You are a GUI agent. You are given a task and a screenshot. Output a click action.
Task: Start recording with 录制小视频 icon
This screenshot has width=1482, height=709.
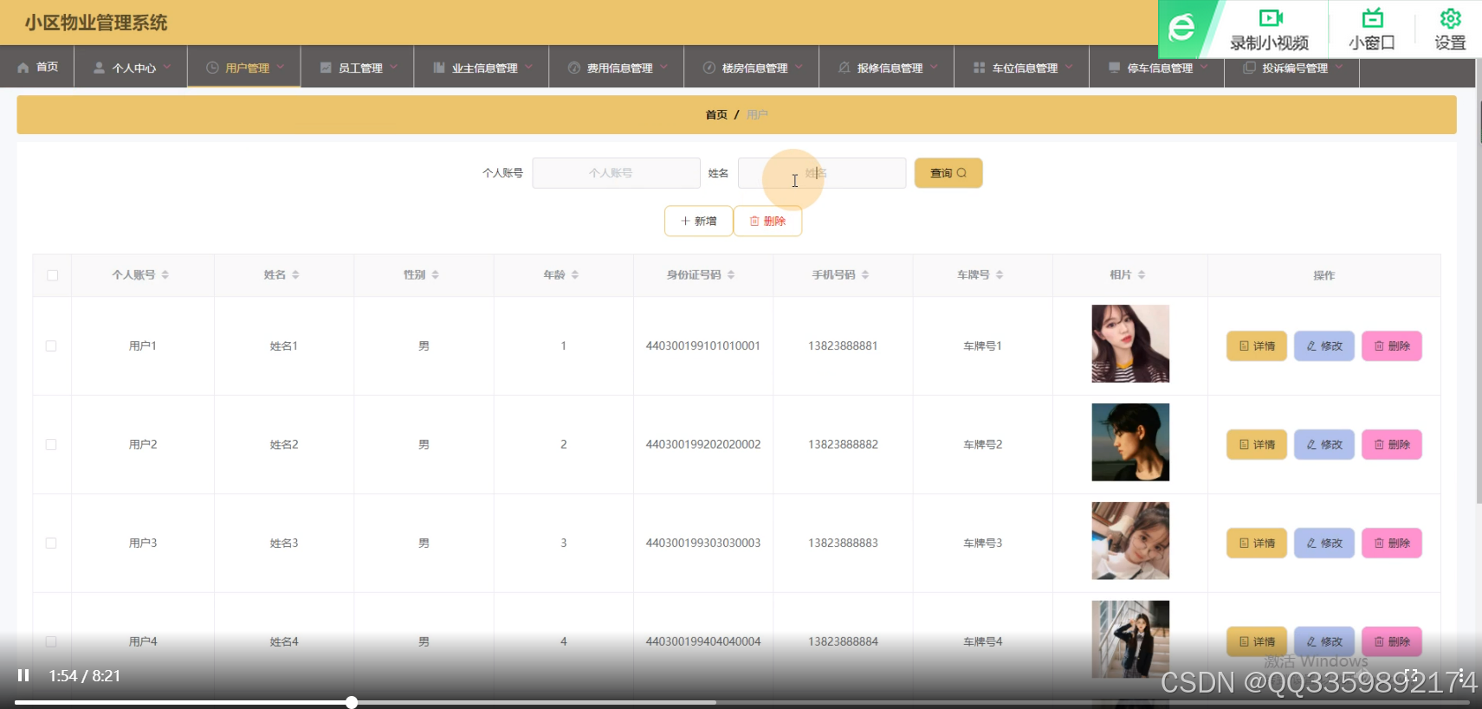click(1270, 18)
